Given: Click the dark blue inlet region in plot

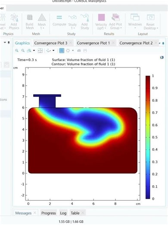Looking at the screenshot, I should tap(47, 102).
